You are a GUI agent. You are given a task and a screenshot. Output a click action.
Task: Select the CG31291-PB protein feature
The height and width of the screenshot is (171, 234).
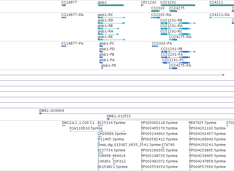pyautogui.click(x=178, y=52)
